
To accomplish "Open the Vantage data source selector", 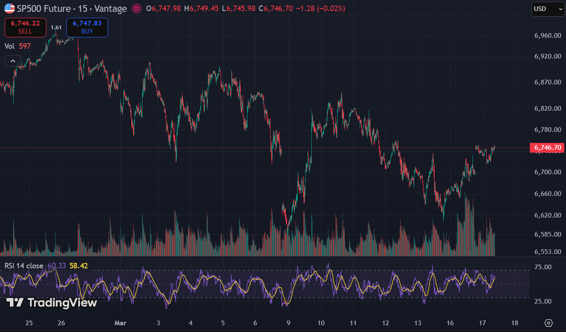I will [x=111, y=8].
